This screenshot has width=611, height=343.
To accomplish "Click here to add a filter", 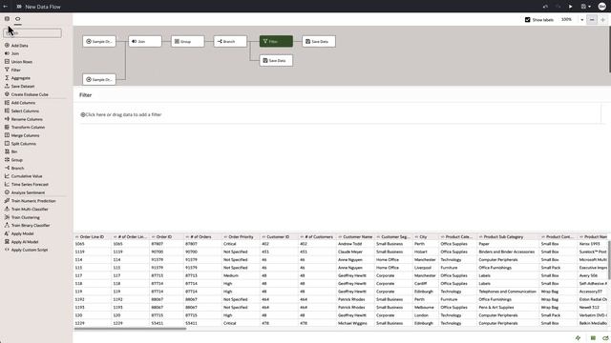I will 121,114.
